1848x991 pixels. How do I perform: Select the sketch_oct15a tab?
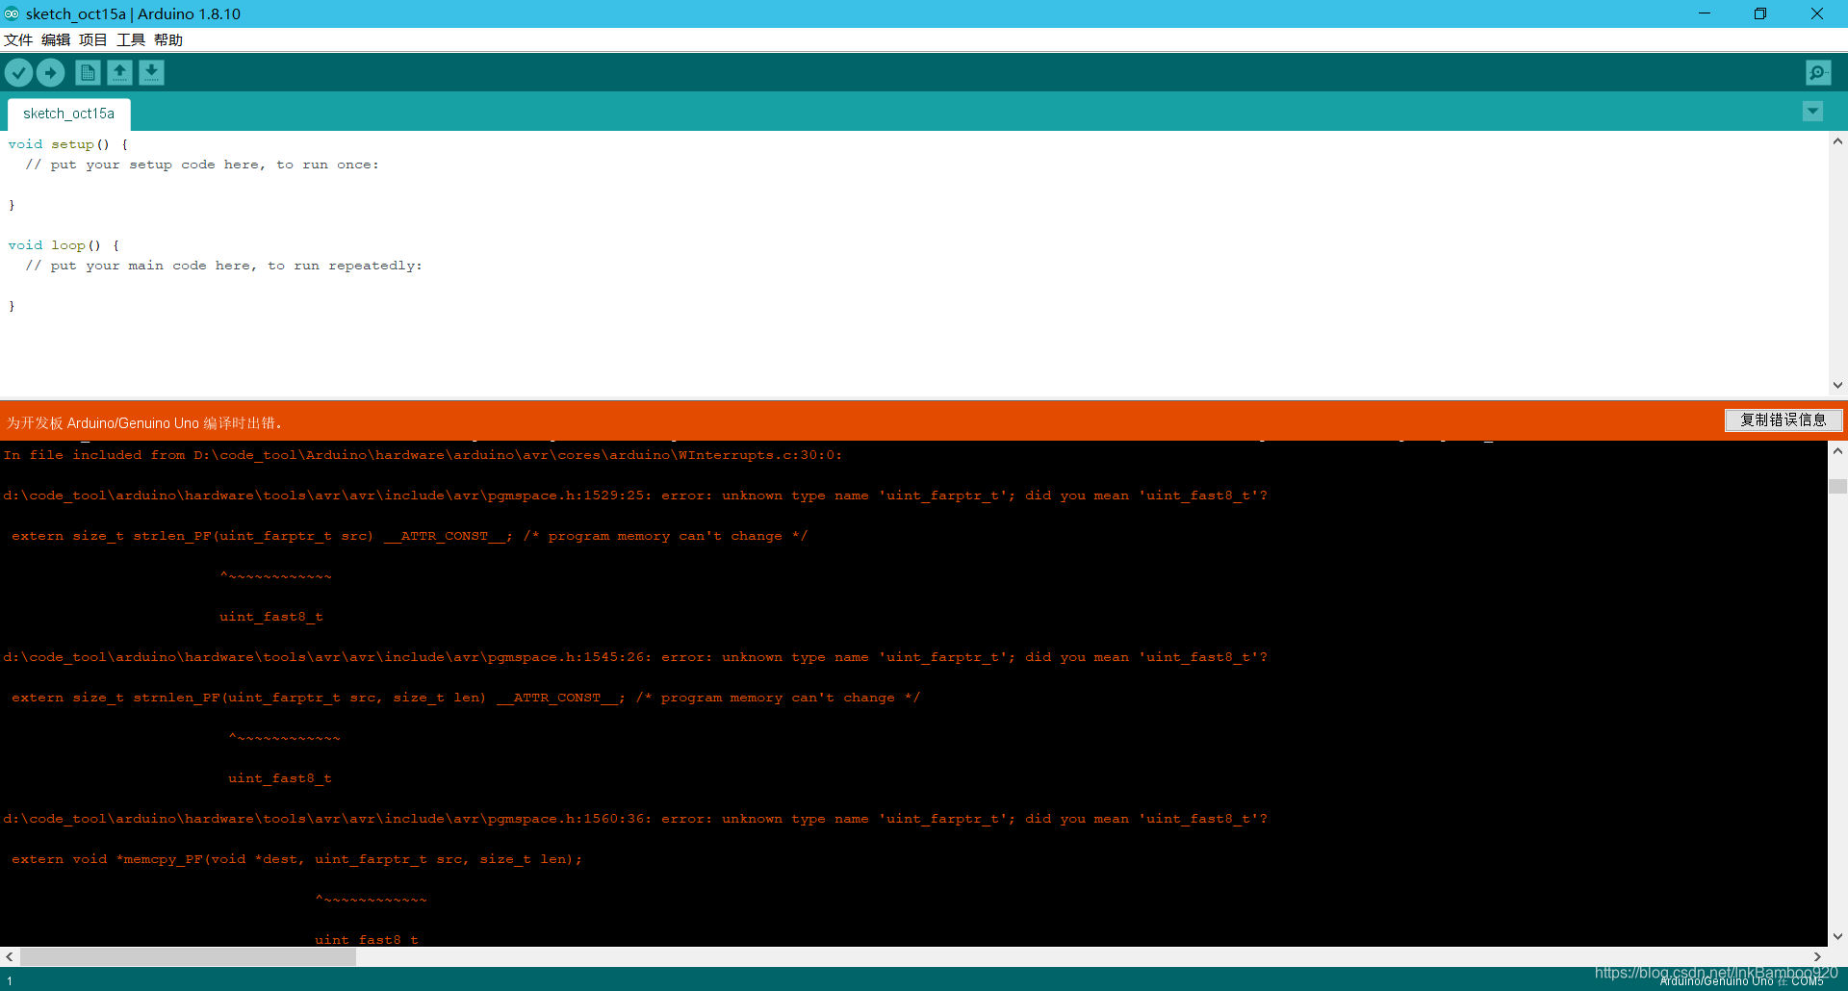(x=67, y=114)
